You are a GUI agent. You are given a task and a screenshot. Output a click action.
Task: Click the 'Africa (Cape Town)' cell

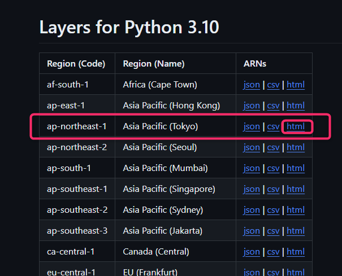point(175,84)
